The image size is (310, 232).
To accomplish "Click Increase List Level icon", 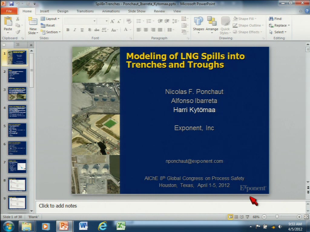I will coord(167,21).
